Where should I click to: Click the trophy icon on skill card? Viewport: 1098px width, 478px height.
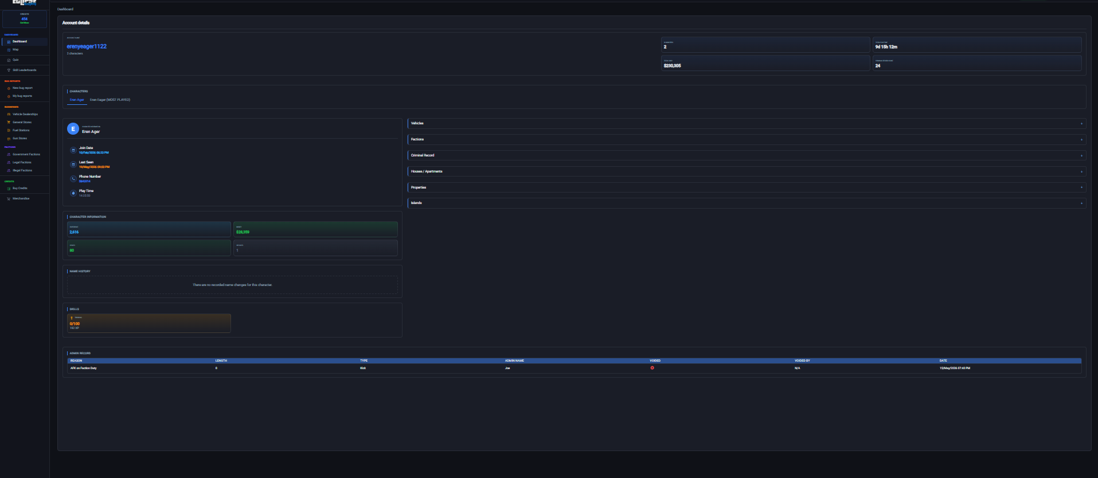click(x=72, y=318)
